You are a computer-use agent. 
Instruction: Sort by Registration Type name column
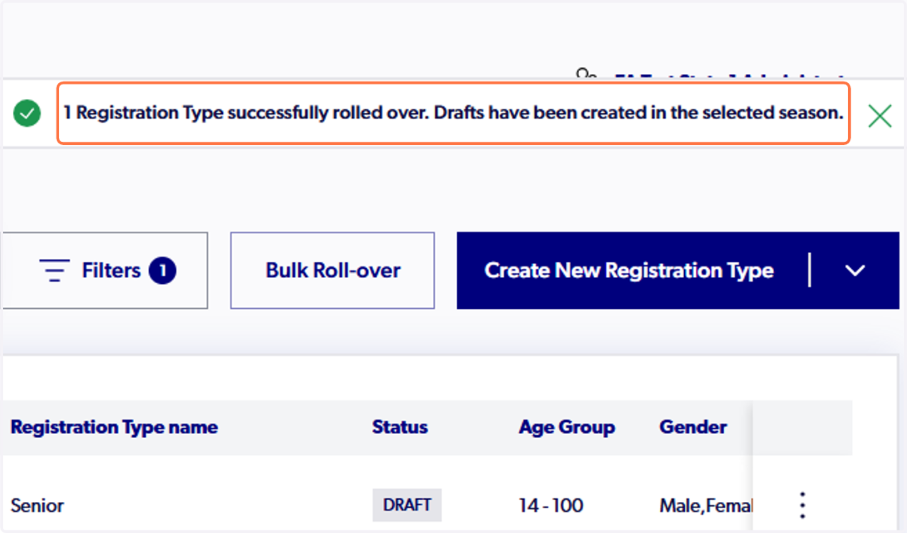(x=114, y=427)
